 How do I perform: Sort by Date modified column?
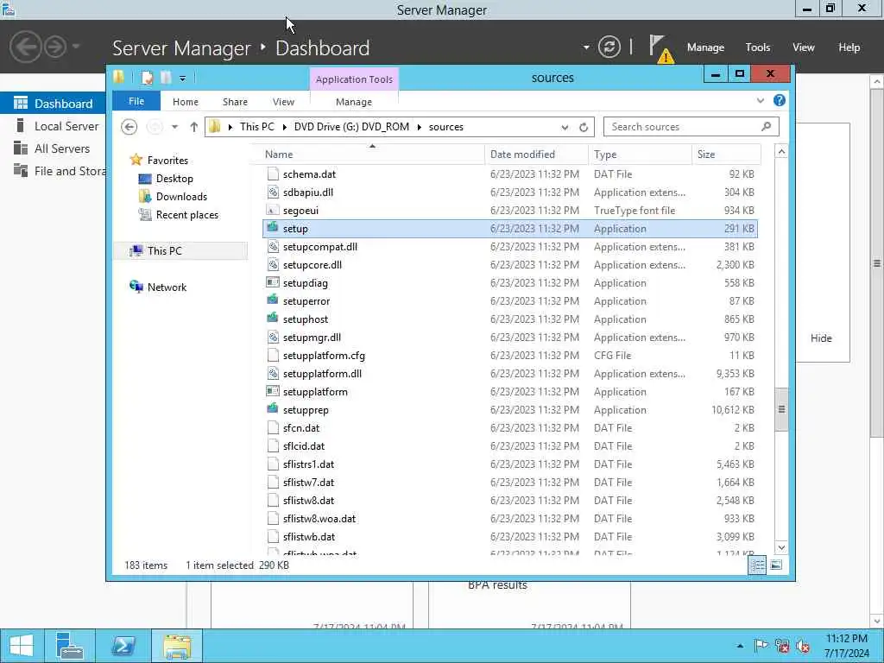click(536, 154)
